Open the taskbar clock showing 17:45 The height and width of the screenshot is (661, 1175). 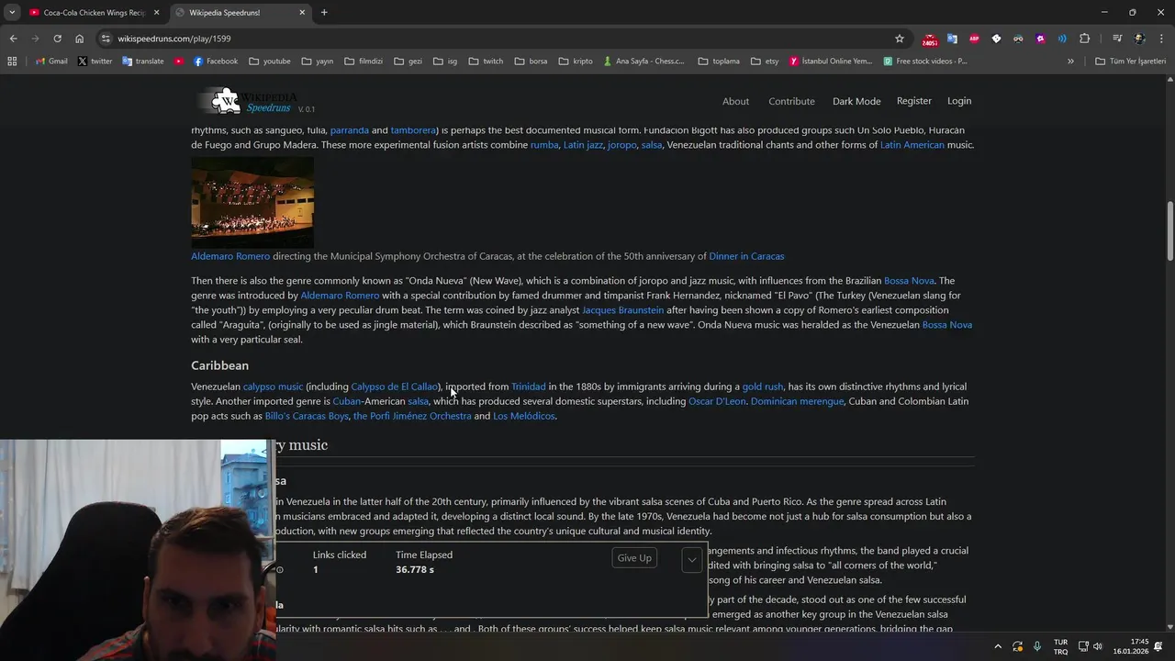click(x=1130, y=646)
